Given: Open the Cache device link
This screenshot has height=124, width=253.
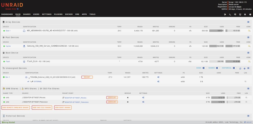Looking at the screenshot, I should click(8, 46).
